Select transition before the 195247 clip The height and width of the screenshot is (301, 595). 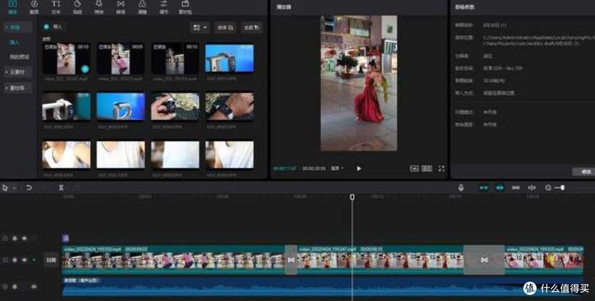click(291, 260)
